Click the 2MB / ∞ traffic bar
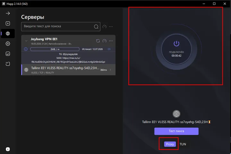The image size is (231, 154). (55, 49)
